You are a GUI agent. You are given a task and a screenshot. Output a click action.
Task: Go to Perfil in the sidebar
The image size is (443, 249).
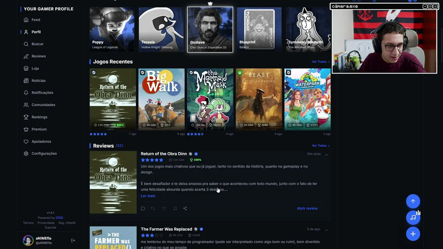pyautogui.click(x=32, y=32)
